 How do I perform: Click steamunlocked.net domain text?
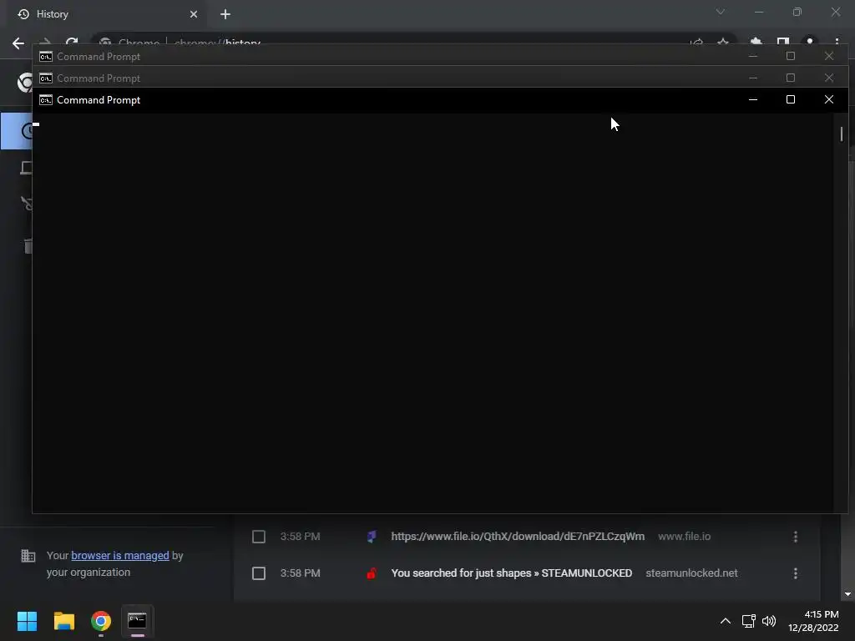point(691,573)
